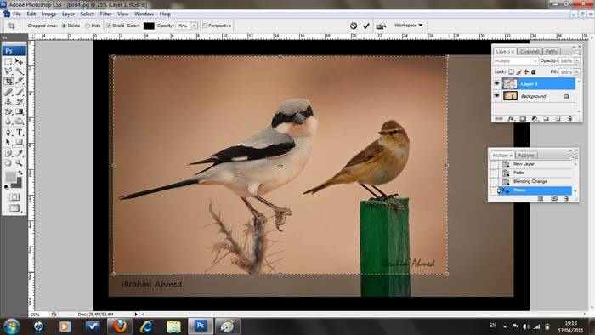Select the Pen tool
Image resolution: width=595 pixels, height=335 pixels.
click(x=8, y=133)
